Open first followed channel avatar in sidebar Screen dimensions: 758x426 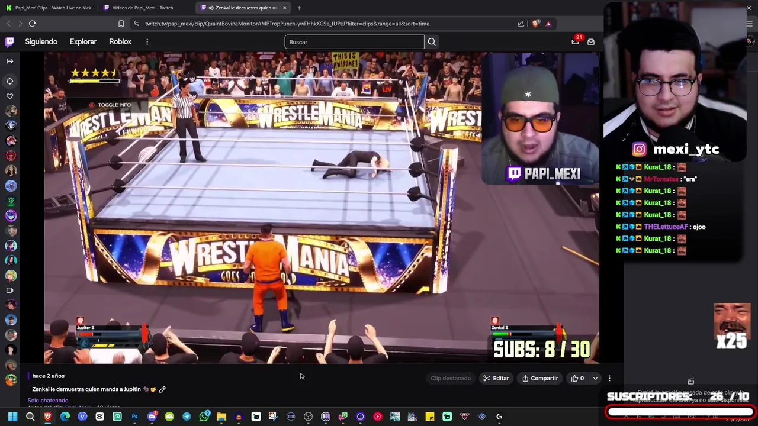[10, 111]
